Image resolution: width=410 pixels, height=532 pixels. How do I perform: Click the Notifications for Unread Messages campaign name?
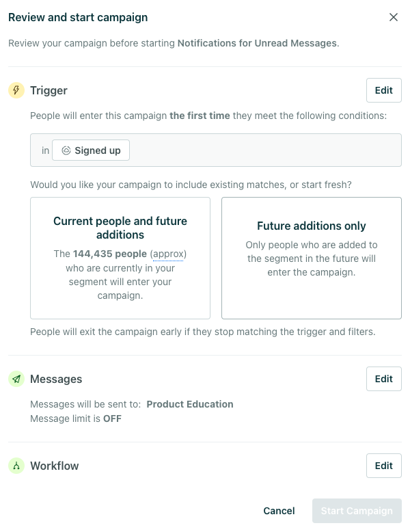coord(258,43)
